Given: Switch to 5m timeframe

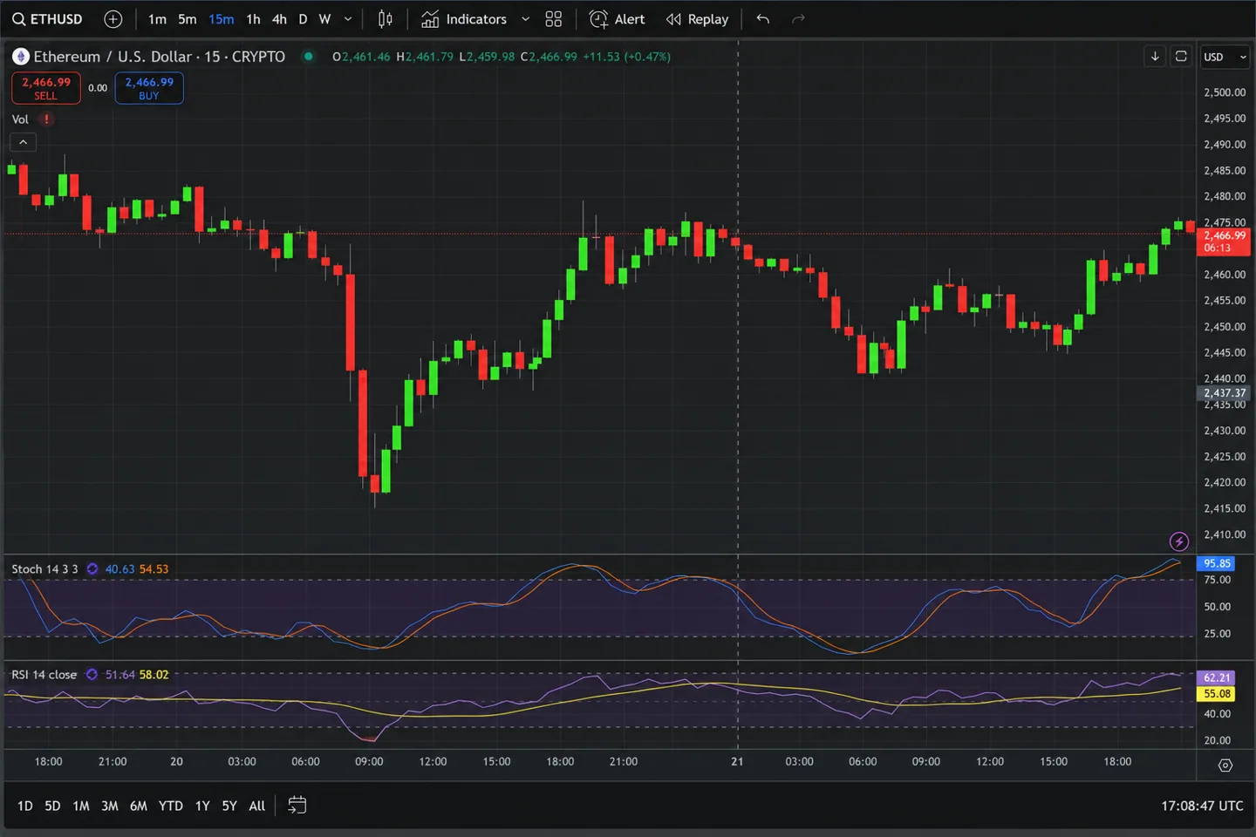Looking at the screenshot, I should pos(188,19).
